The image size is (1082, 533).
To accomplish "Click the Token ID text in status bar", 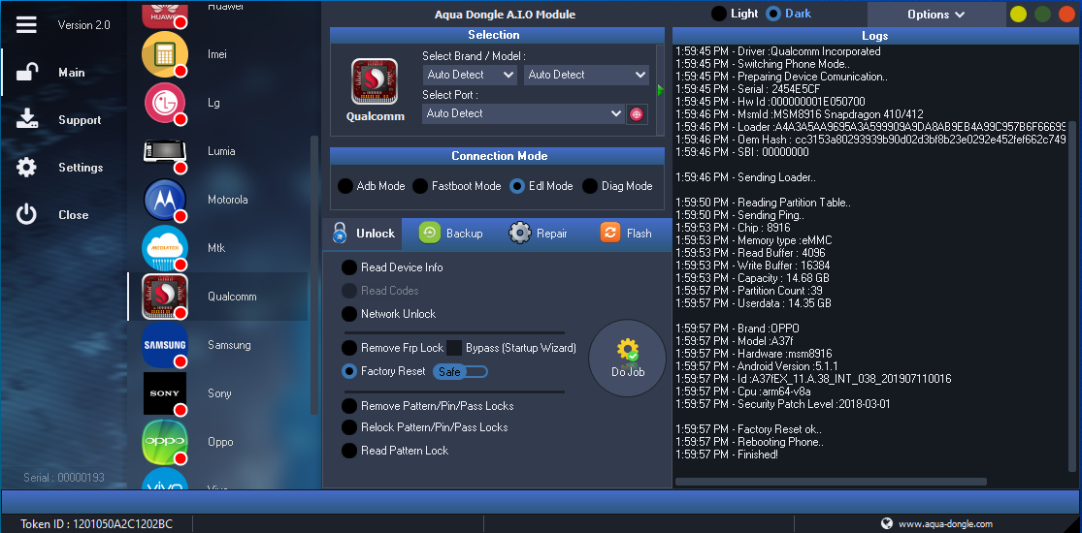I will pyautogui.click(x=97, y=524).
